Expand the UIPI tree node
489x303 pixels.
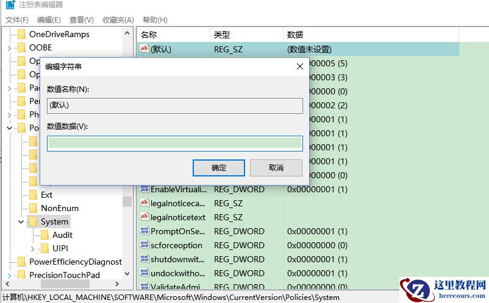(32, 249)
